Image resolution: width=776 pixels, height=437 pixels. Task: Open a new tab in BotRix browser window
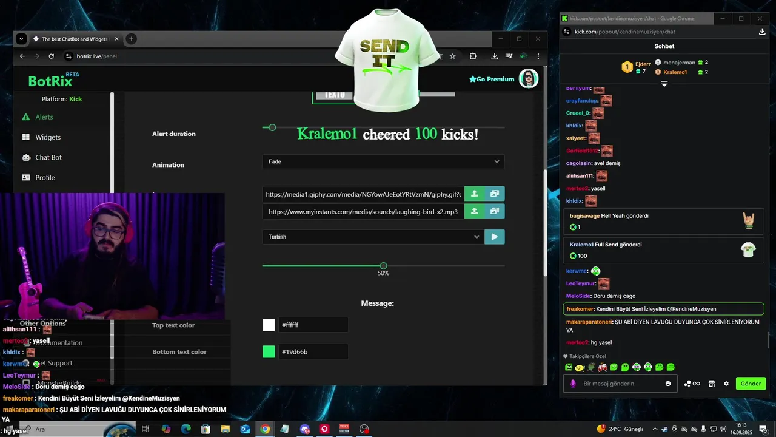[x=131, y=39]
